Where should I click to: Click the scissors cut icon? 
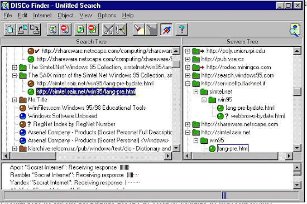click(108, 30)
